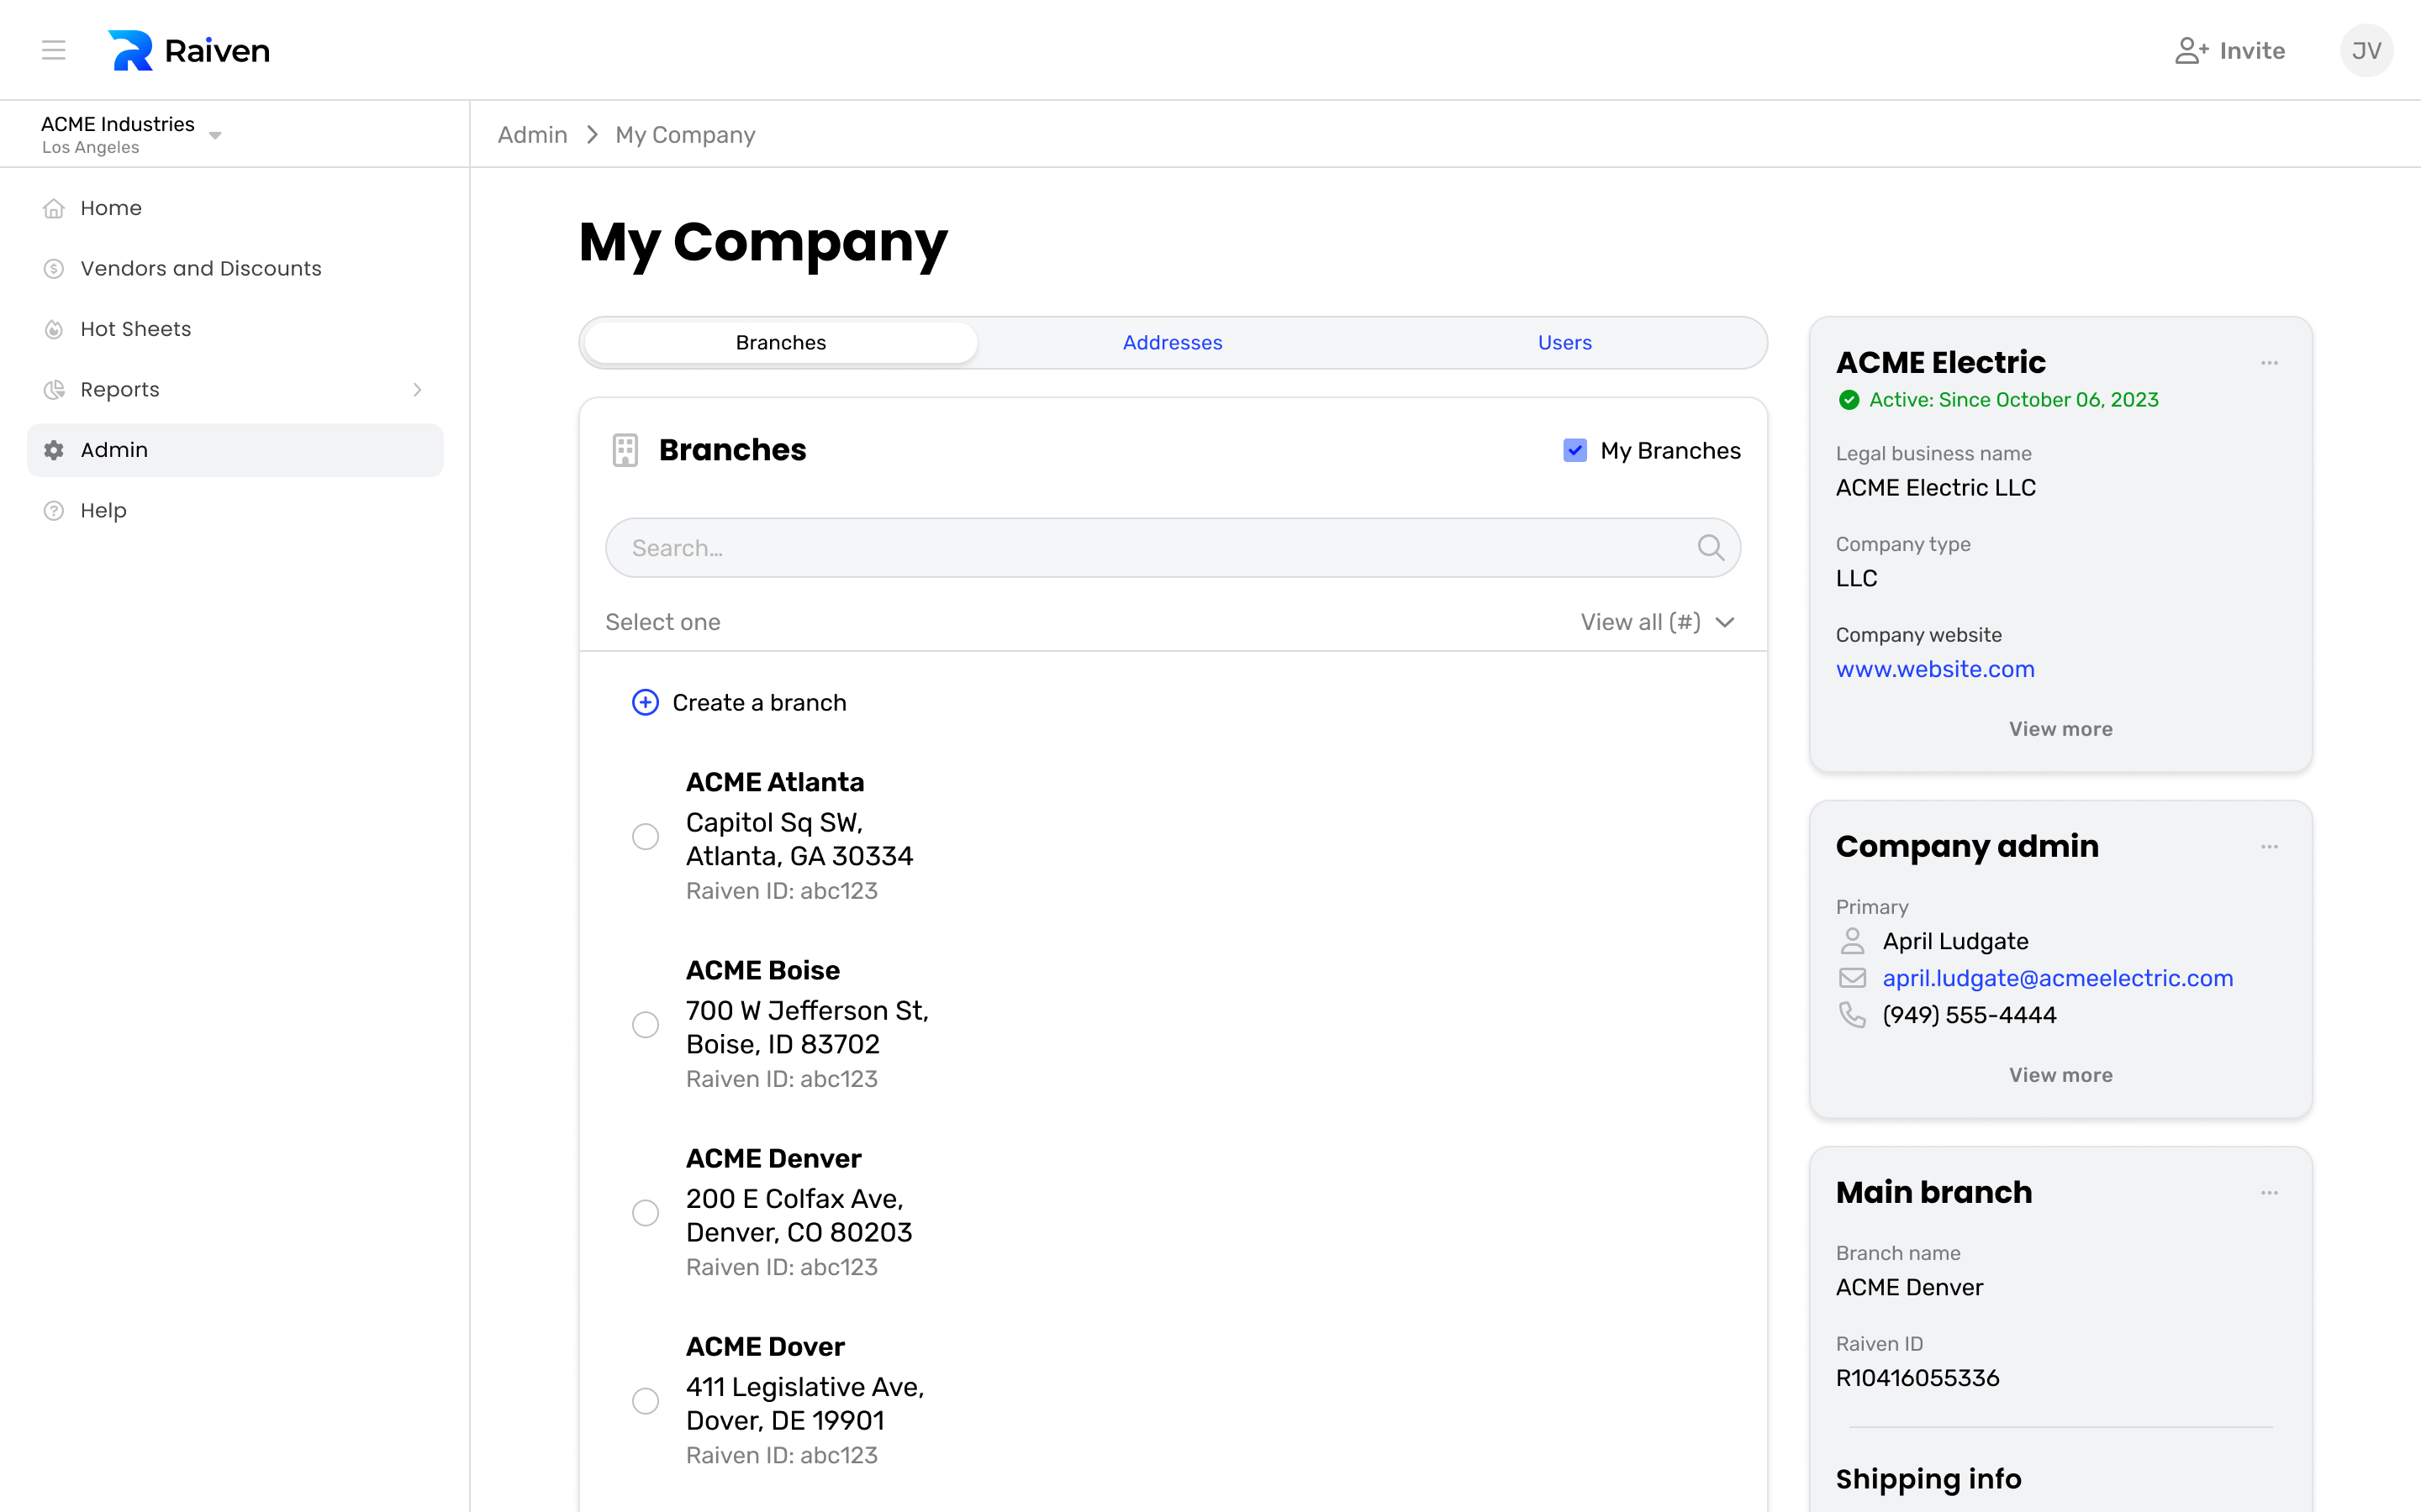This screenshot has height=1512, width=2421.
Task: Click the ACME Dover branch name
Action: click(765, 1347)
